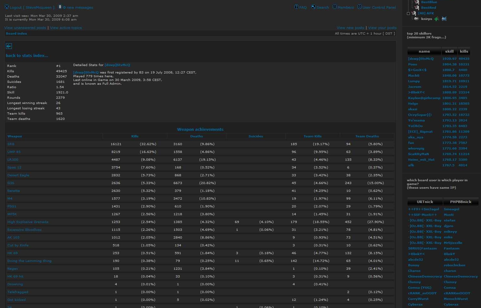Click the FAQ question mark icon
This screenshot has width=481, height=308.
(296, 7)
